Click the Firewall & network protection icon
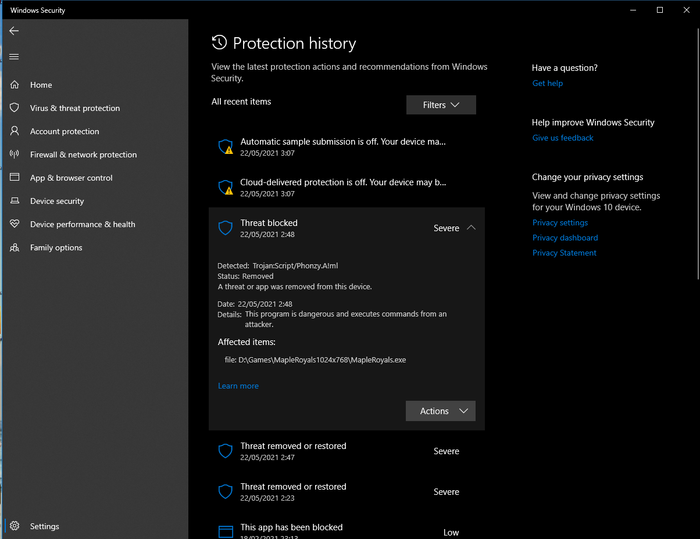This screenshot has width=700, height=539. coord(15,154)
